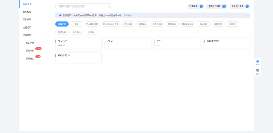Open the 建议 suggestion icon
Viewport: 273px width, 133px height.
coord(258,70)
